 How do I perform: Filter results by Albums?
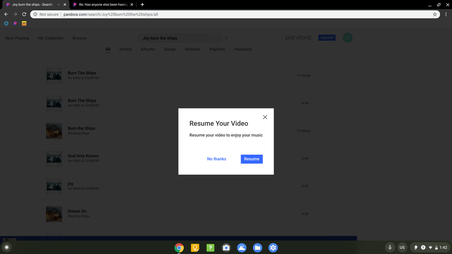148,49
